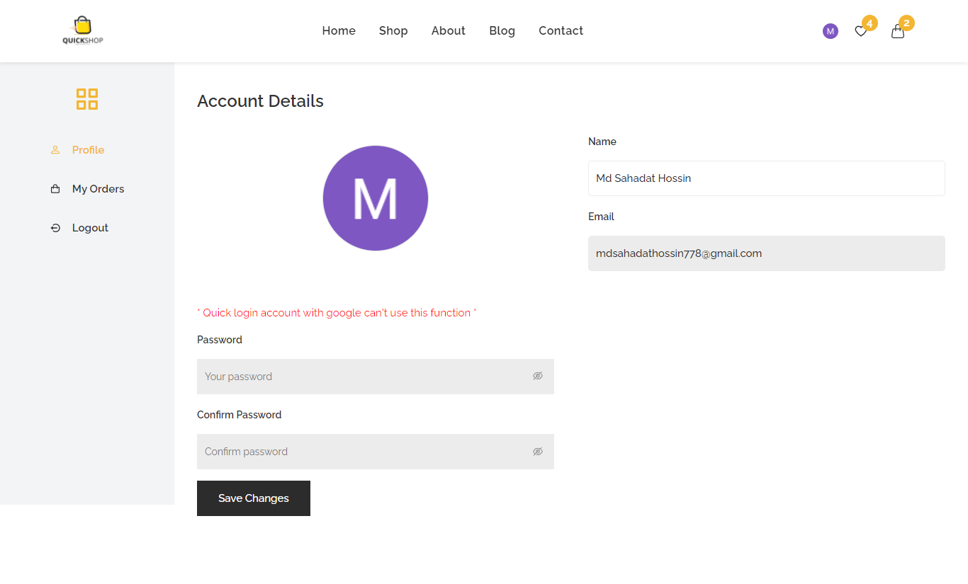Select Profile in the sidebar
The height and width of the screenshot is (584, 968).
click(88, 150)
